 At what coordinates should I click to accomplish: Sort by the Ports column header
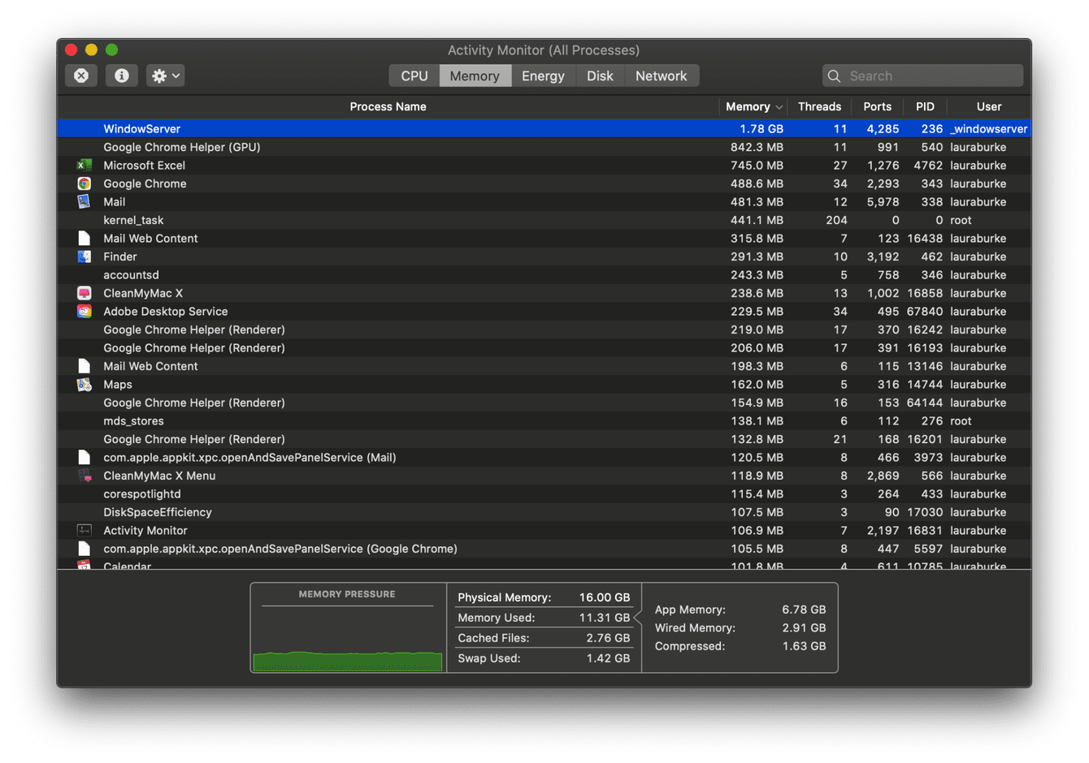(877, 106)
